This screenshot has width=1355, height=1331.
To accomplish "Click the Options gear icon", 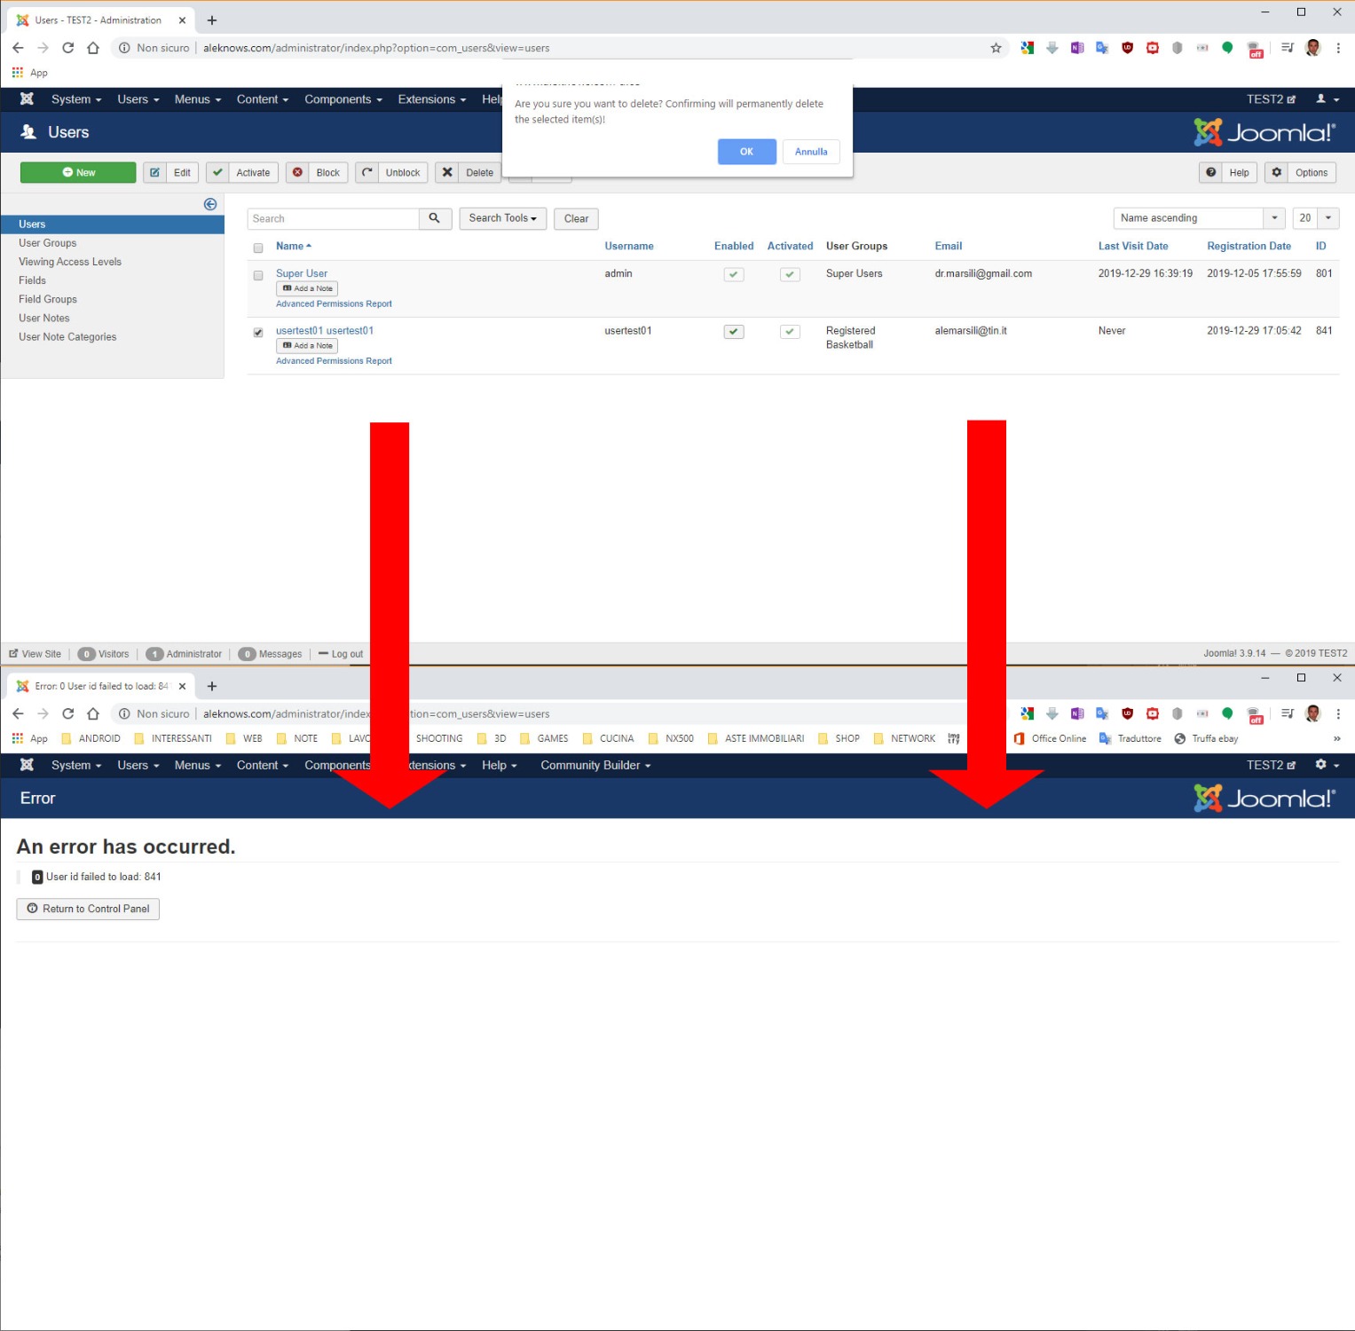I will click(x=1277, y=172).
